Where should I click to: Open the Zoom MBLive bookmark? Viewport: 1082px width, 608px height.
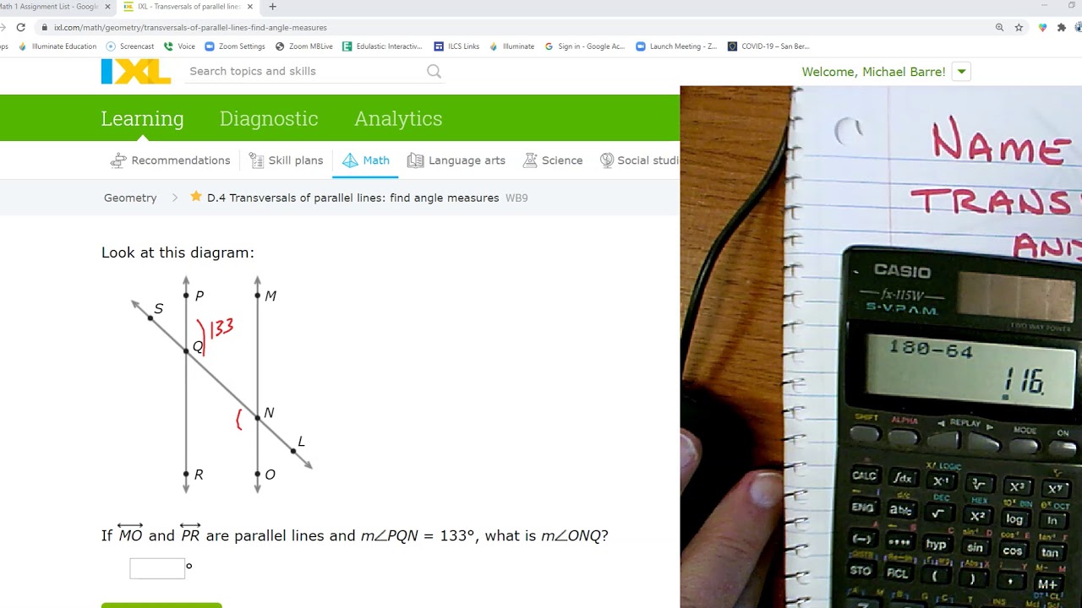pyautogui.click(x=304, y=46)
